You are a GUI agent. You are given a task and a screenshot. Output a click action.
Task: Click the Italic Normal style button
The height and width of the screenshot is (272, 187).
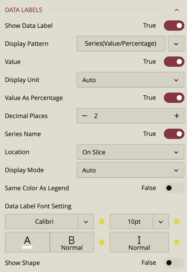pos(139,242)
